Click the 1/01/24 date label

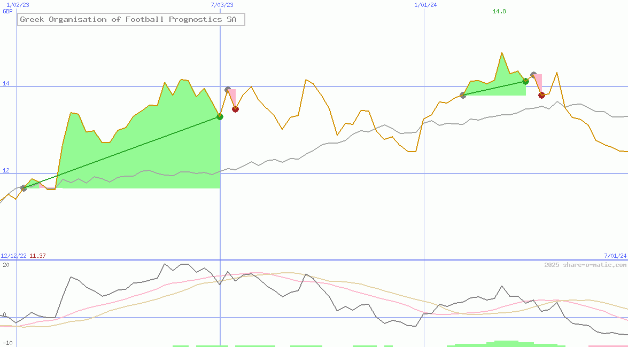[x=425, y=5]
